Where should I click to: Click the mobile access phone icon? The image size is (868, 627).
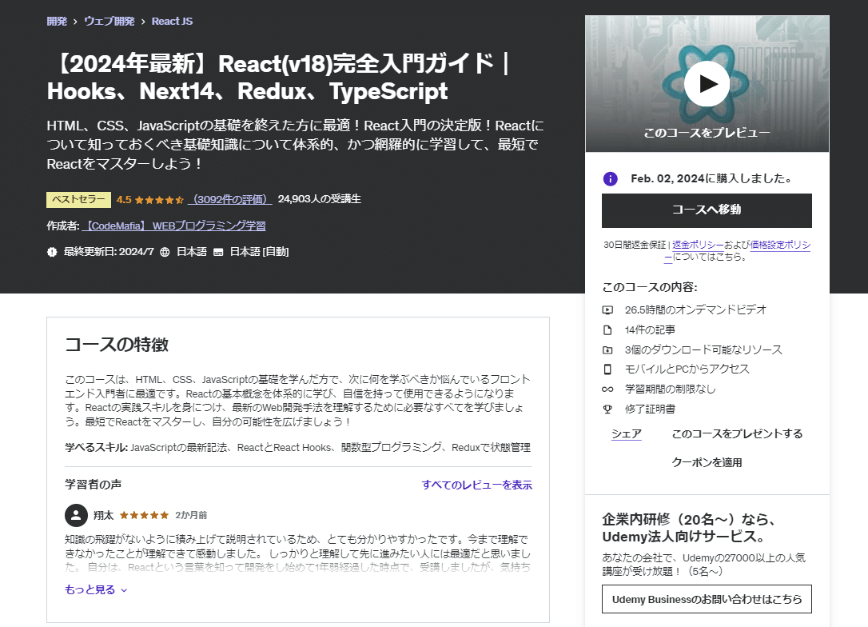pos(607,369)
